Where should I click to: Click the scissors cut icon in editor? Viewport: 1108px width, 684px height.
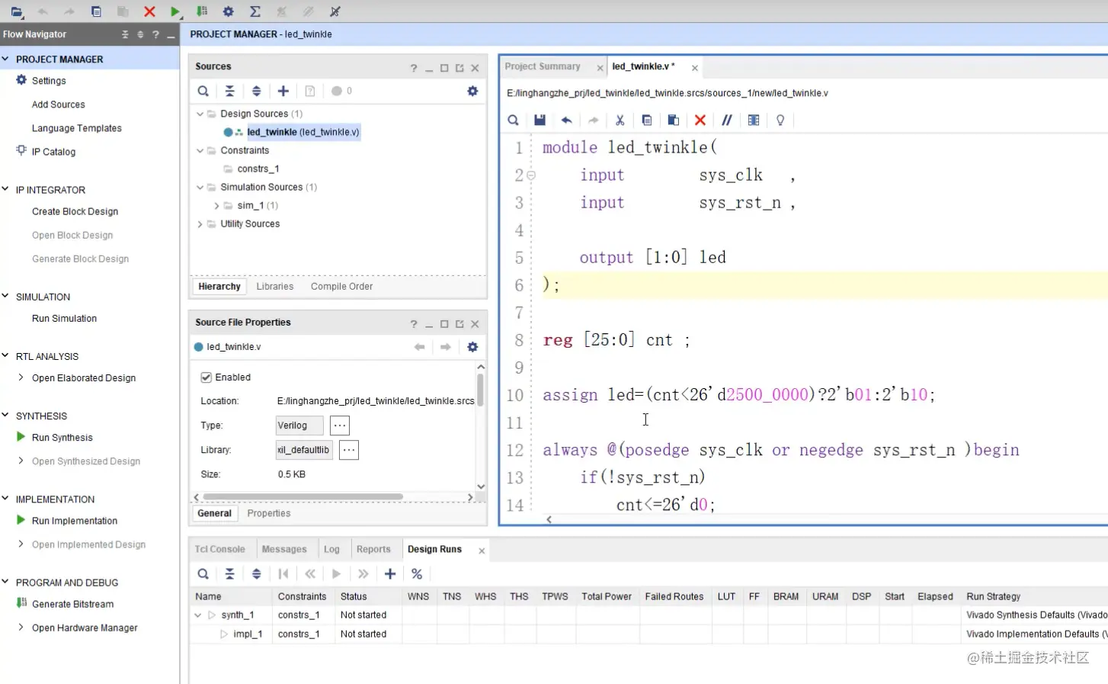[620, 120]
